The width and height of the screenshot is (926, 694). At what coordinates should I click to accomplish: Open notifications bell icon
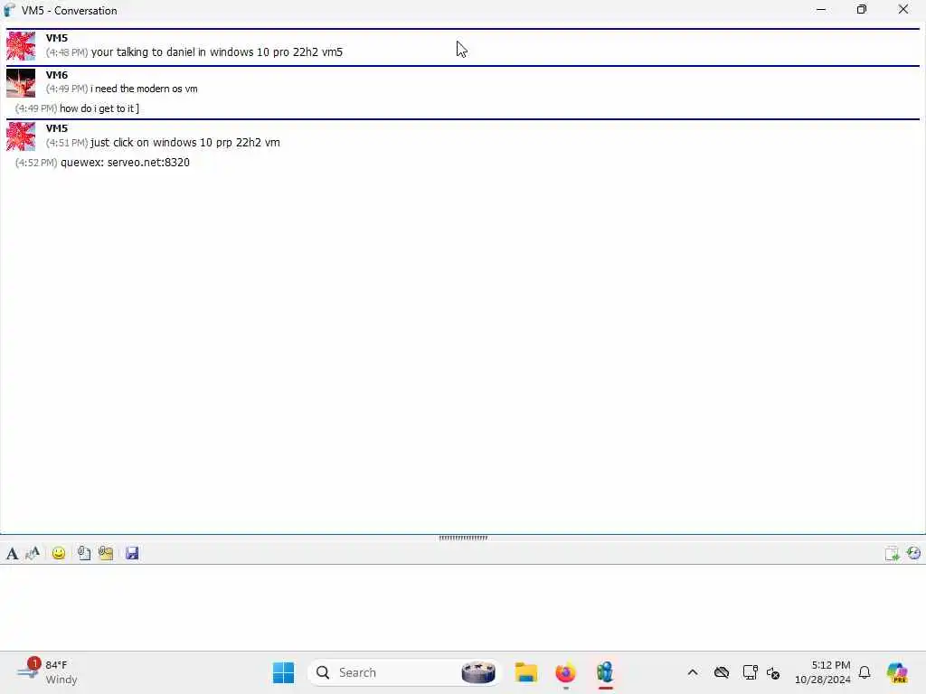(x=865, y=672)
